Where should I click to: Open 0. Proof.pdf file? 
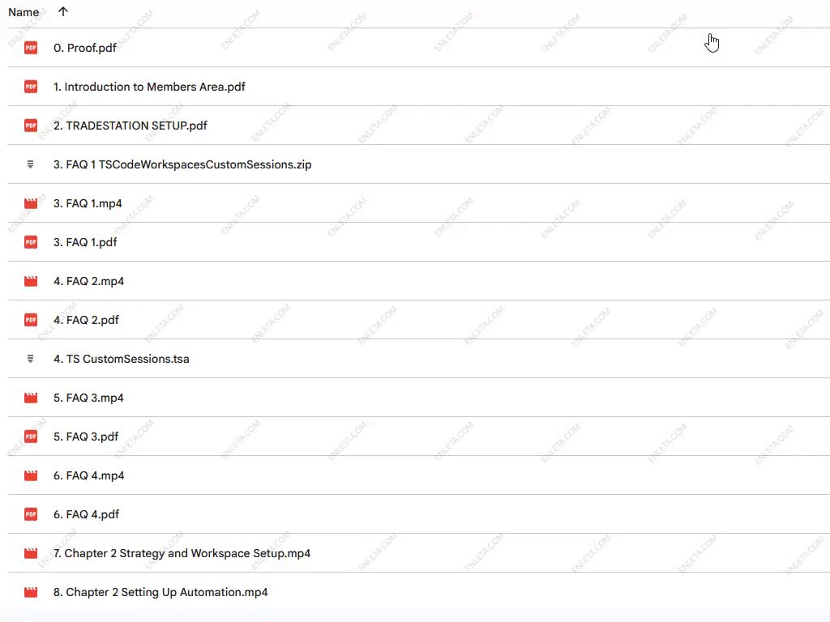(85, 48)
